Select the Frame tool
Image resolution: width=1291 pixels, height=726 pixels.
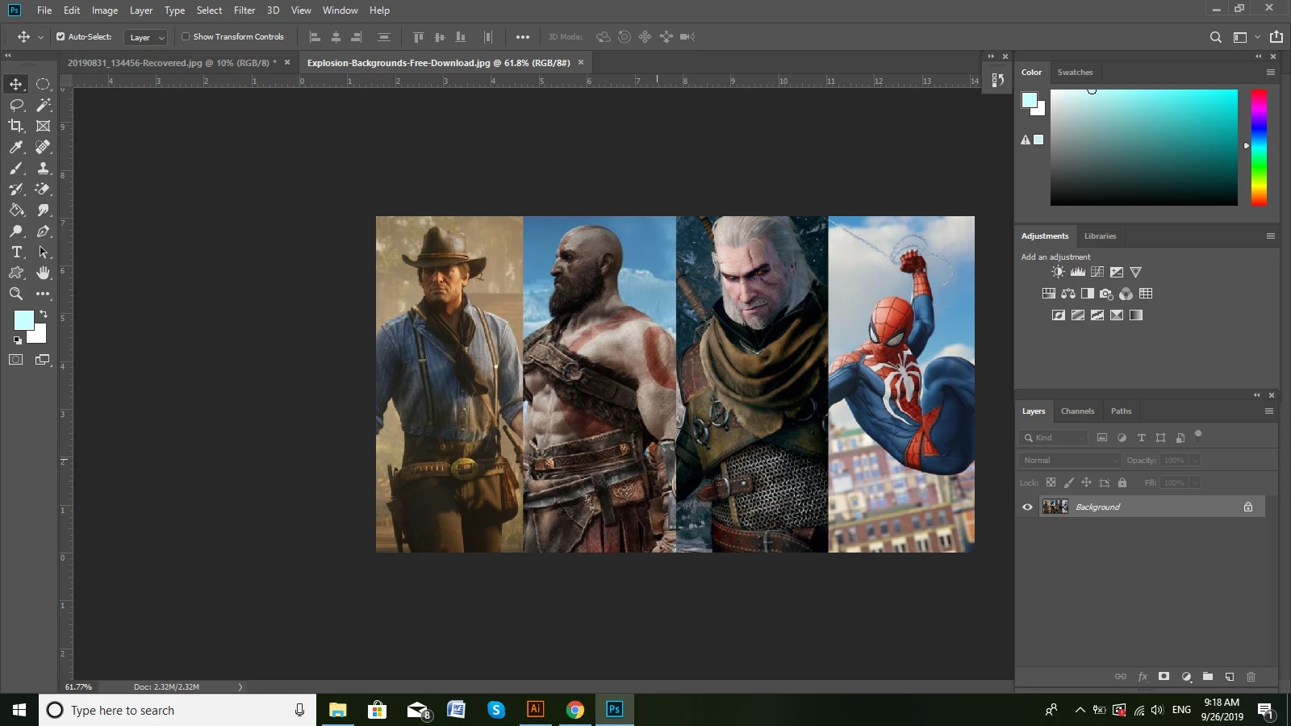click(44, 126)
